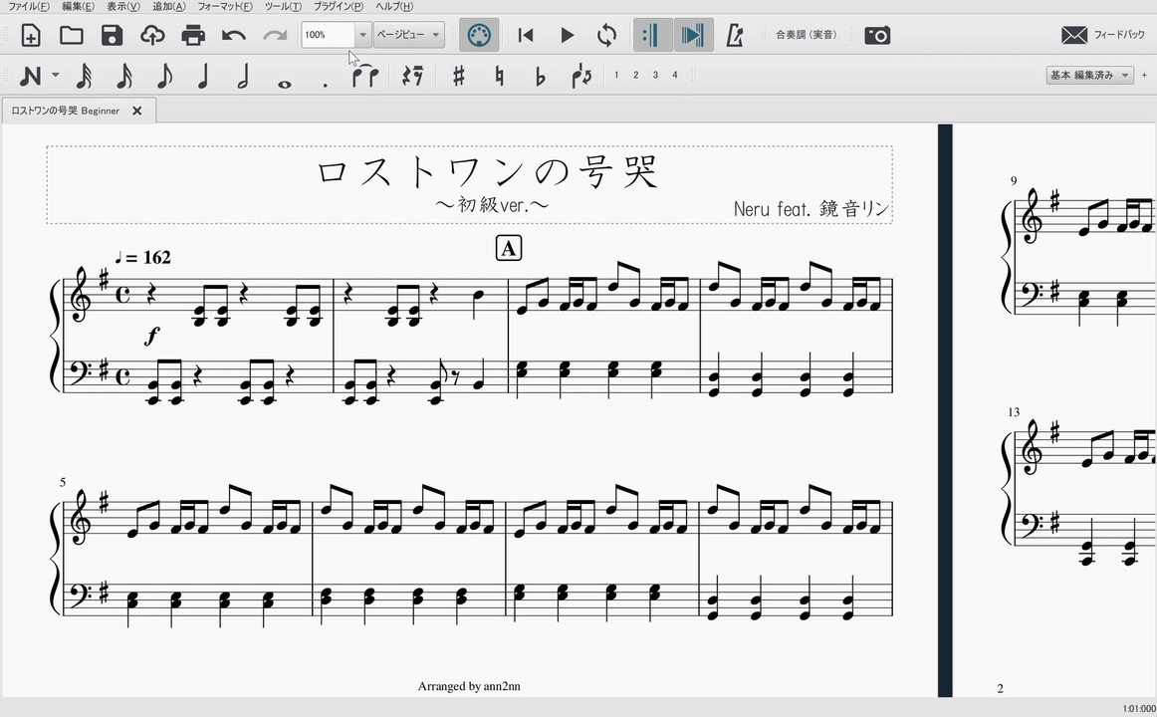Select voice 2
The width and height of the screenshot is (1157, 717).
(x=635, y=76)
